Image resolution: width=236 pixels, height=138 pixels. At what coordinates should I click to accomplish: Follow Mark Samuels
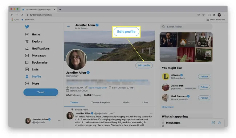pos(204,98)
